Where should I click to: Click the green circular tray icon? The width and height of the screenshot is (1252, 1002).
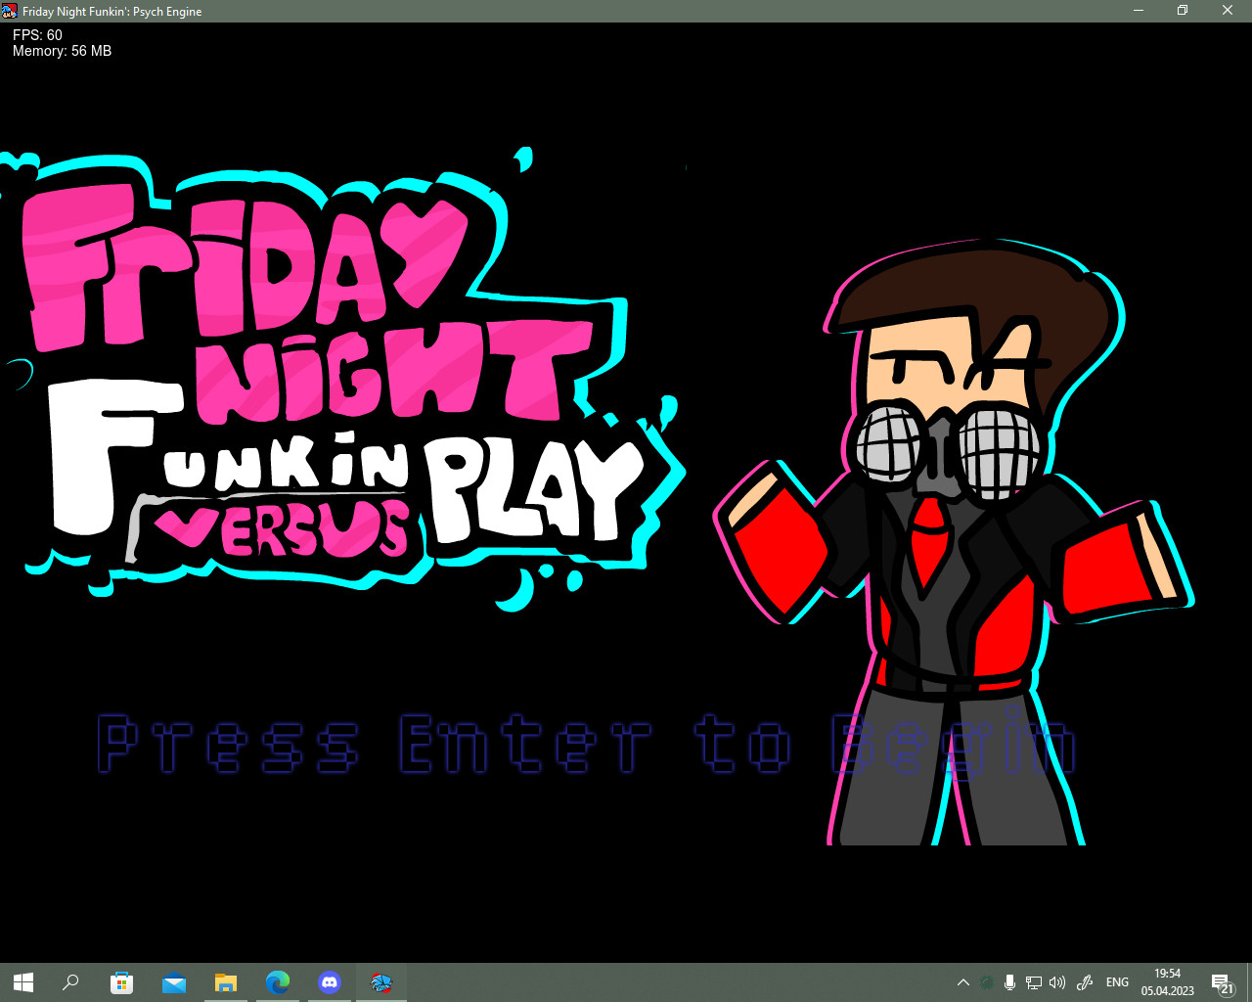pos(987,982)
